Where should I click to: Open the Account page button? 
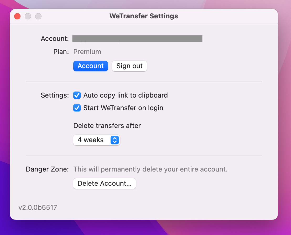91,66
